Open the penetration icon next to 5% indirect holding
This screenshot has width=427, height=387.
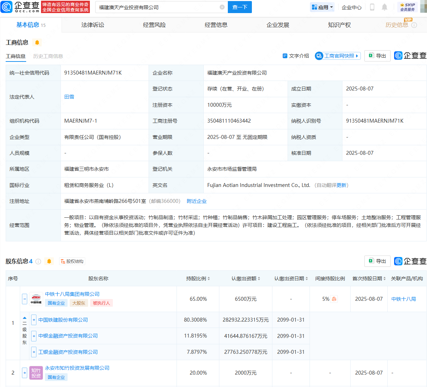pos(334,299)
